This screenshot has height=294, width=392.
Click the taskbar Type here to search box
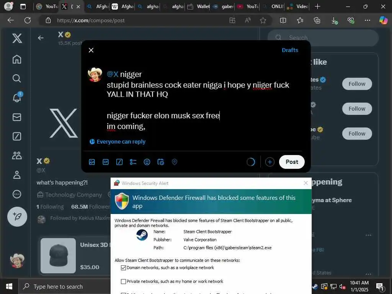pos(64,286)
